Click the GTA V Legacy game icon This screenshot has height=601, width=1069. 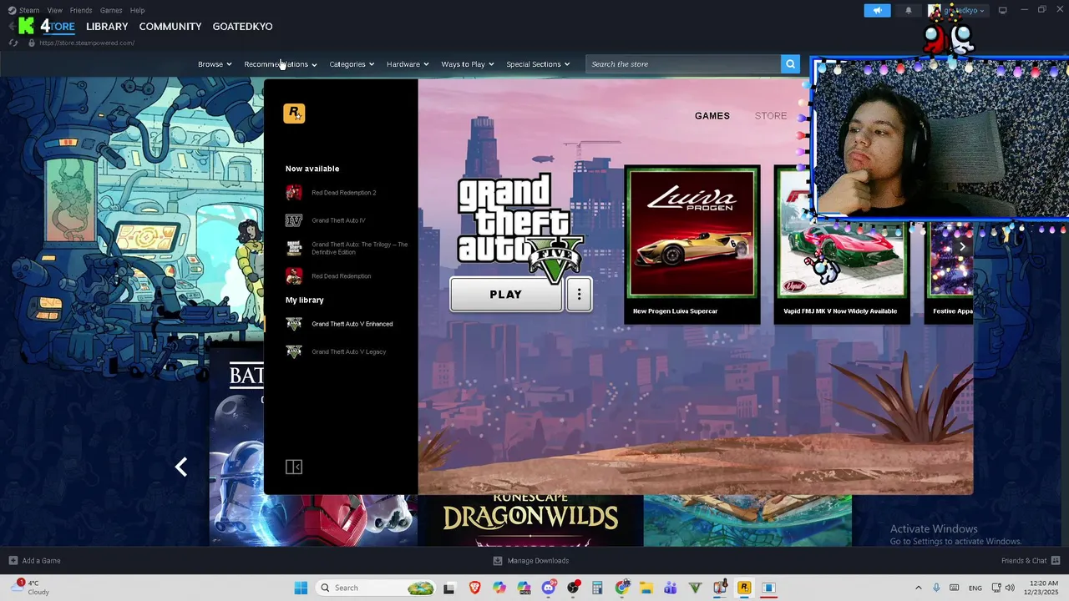294,351
